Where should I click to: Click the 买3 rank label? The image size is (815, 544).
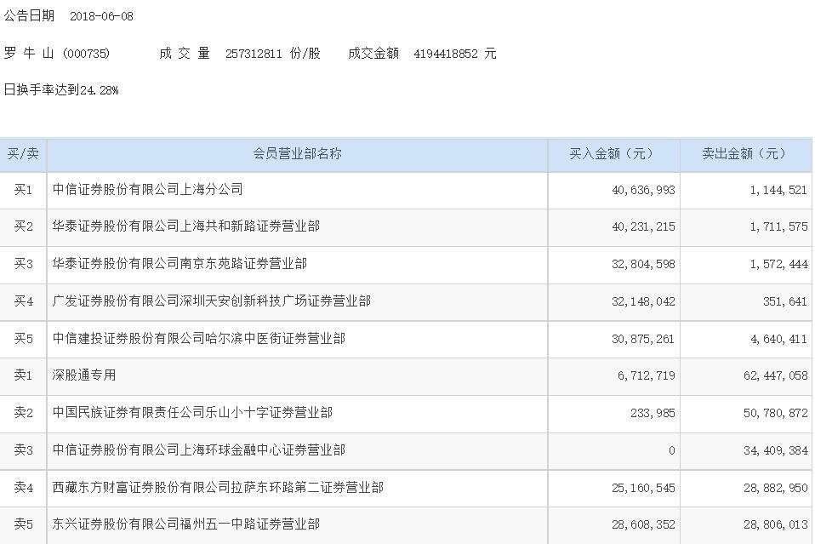[x=23, y=264]
